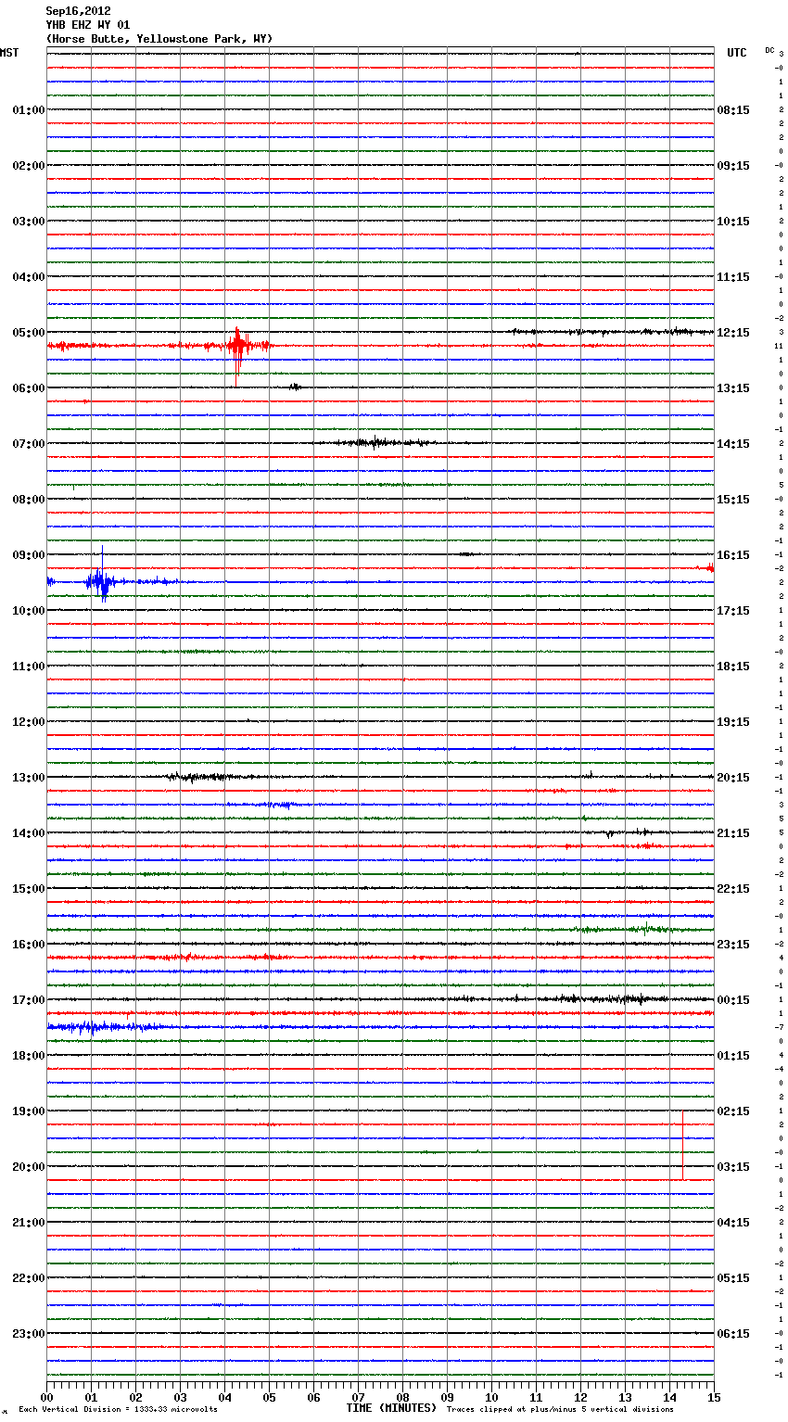
Task: Select the 20:00 MST time label
Action: click(x=29, y=1167)
